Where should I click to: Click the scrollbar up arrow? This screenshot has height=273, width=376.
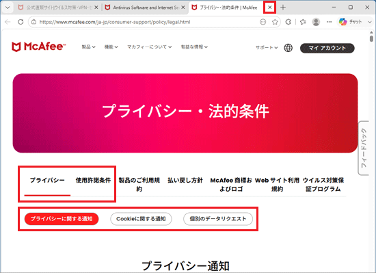371,32
